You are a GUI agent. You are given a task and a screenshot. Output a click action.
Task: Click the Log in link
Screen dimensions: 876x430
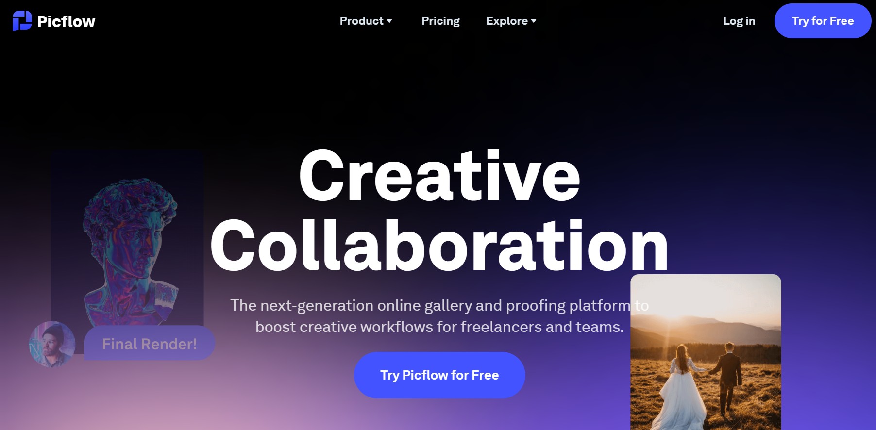pos(739,21)
